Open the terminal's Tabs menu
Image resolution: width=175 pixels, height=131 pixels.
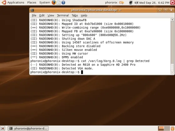[75, 15]
